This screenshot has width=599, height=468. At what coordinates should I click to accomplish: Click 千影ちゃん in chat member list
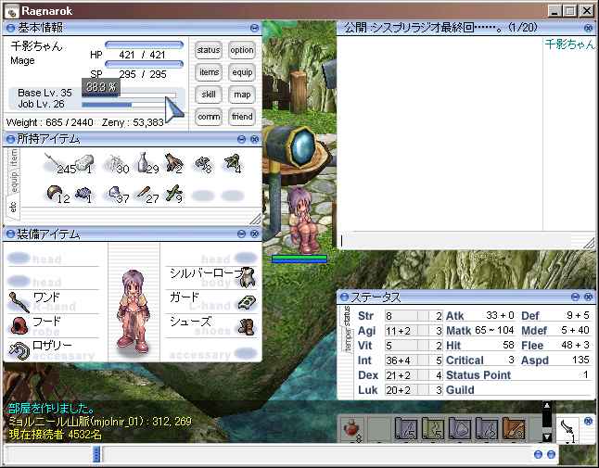569,44
